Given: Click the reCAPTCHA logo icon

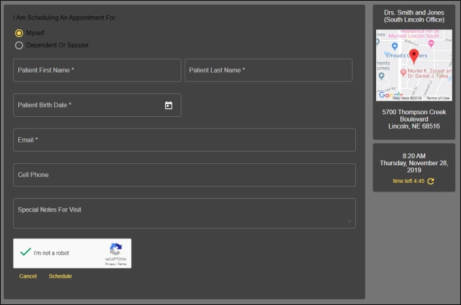Looking at the screenshot, I should (x=116, y=249).
